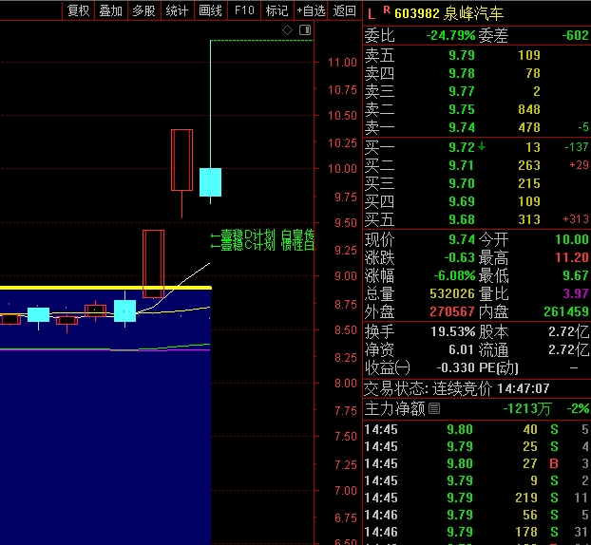Click the 卖五 price 9.79
The width and height of the screenshot is (591, 545).
462,55
